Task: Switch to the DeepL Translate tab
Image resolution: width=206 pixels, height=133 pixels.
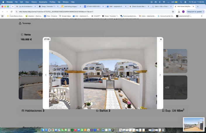Action: click(49, 6)
